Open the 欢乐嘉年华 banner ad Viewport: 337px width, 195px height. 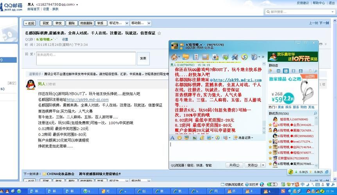click(x=293, y=57)
